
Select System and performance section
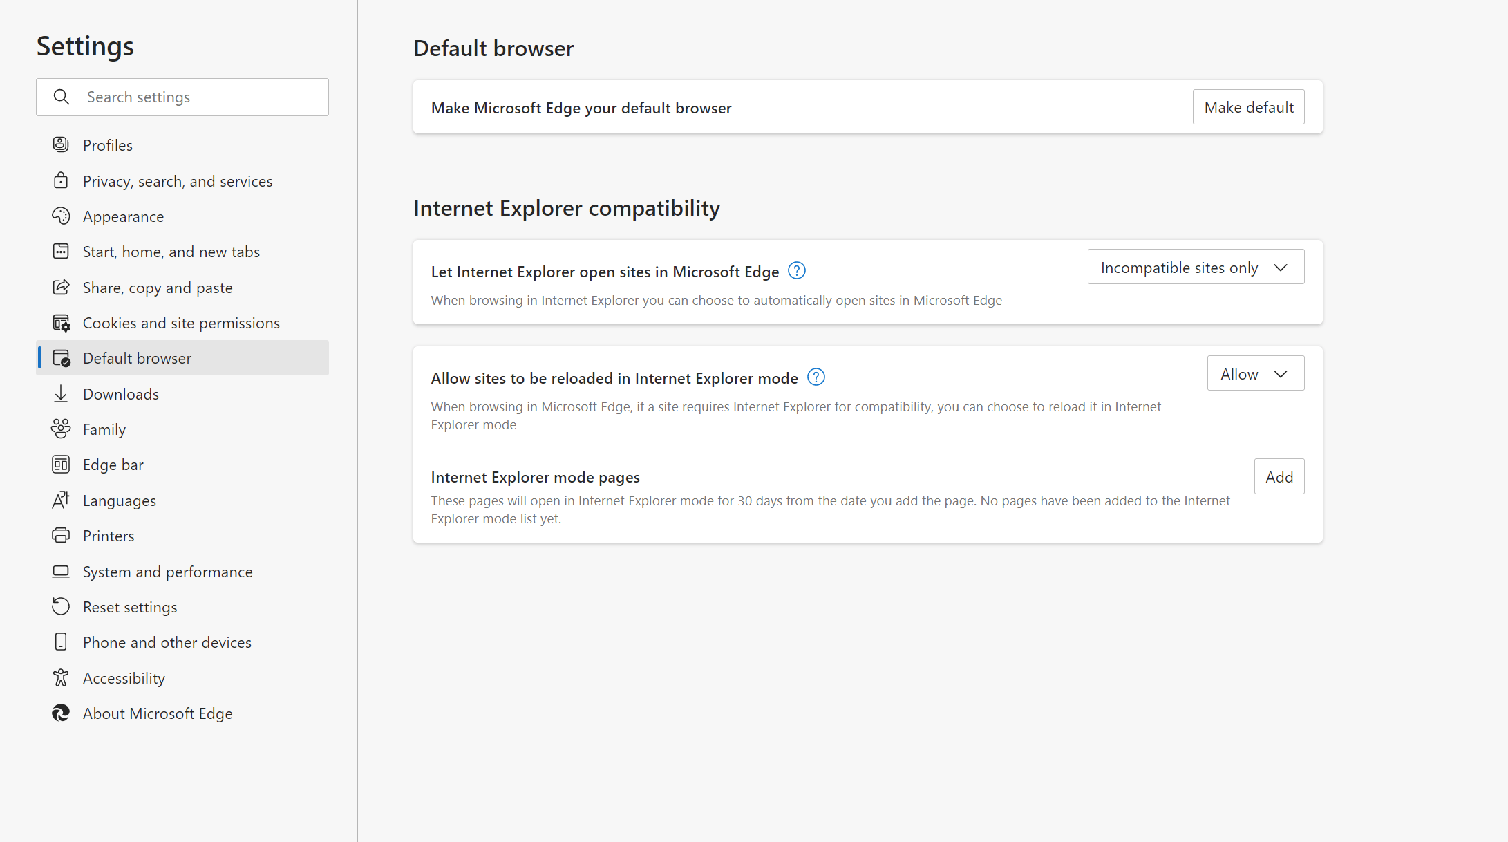click(x=167, y=572)
